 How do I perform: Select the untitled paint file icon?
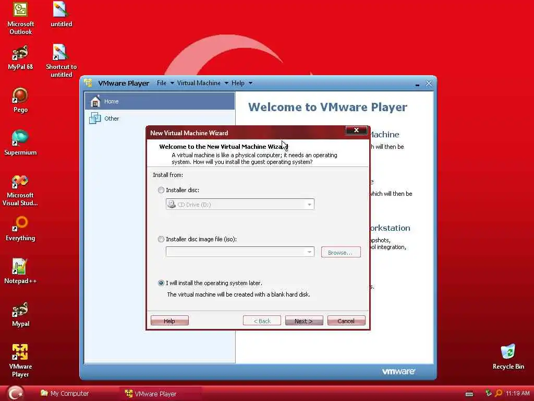tap(61, 14)
